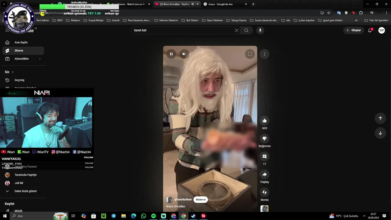
Task: Subscribe with the Abone ol button
Action: coord(200,200)
